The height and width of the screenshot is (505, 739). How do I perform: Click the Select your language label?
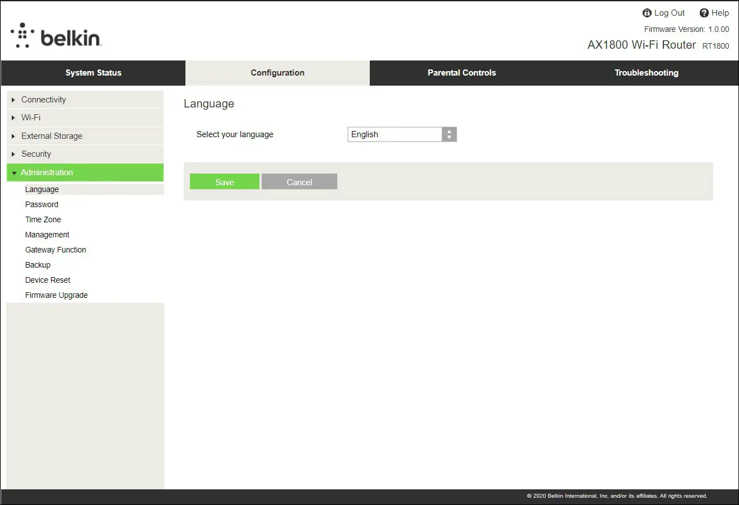[x=235, y=134]
